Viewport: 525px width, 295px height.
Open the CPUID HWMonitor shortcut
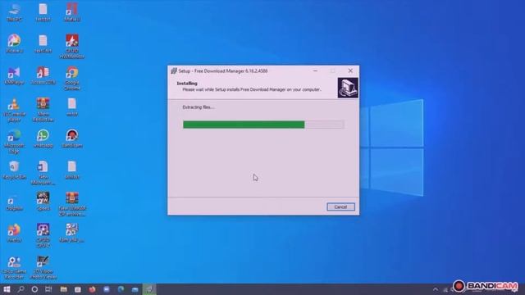(x=72, y=47)
